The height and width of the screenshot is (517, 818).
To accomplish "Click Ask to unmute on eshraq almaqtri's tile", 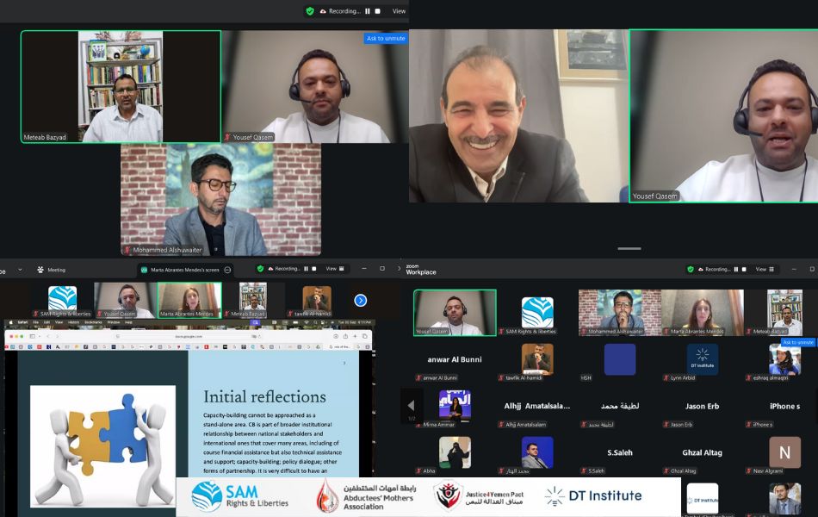I will 797,342.
